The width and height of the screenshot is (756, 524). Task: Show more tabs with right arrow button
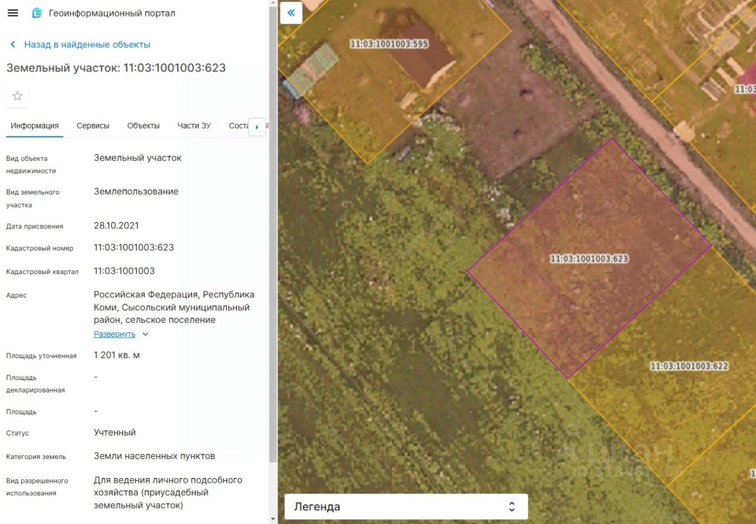[257, 127]
